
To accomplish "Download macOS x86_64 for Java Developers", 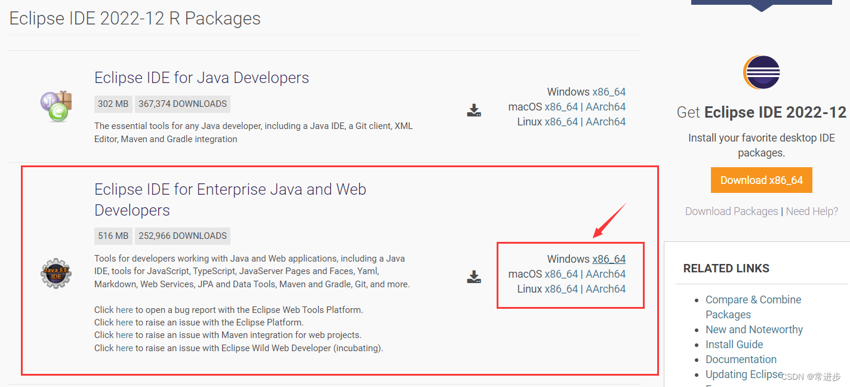I will click(x=561, y=107).
